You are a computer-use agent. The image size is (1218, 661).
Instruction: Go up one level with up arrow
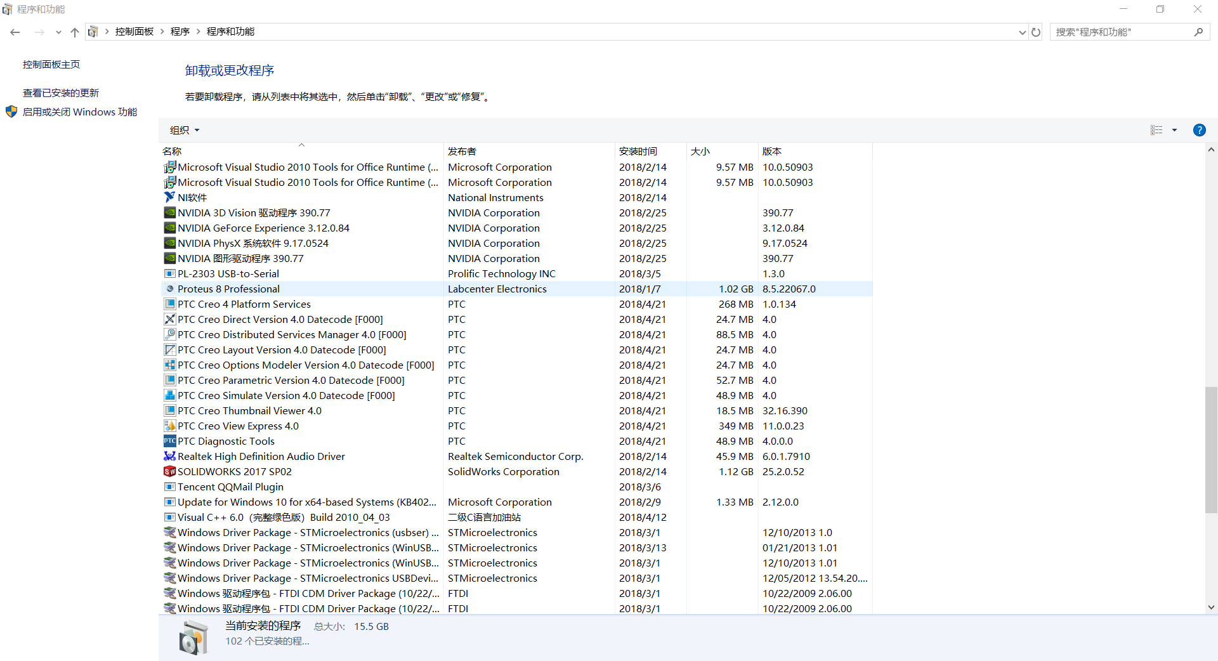(x=75, y=32)
